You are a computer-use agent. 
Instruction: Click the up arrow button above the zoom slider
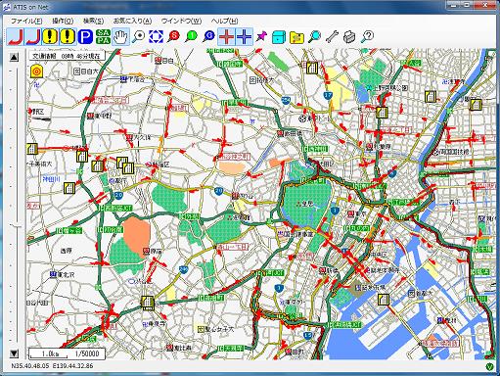(x=14, y=58)
